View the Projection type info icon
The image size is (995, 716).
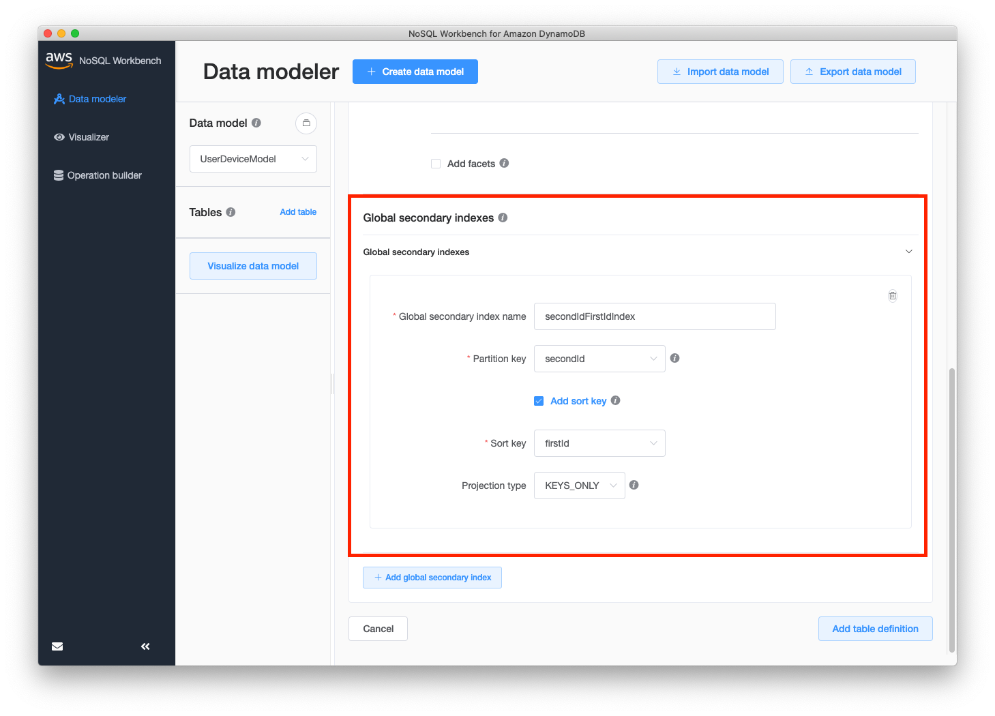pyautogui.click(x=634, y=485)
